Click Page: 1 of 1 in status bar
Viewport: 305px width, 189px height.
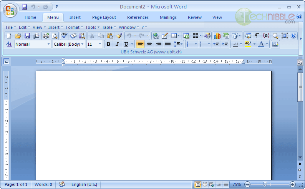tap(16, 184)
